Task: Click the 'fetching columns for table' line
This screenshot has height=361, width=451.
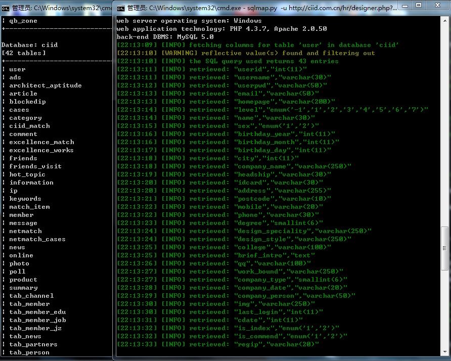Action: [258, 45]
